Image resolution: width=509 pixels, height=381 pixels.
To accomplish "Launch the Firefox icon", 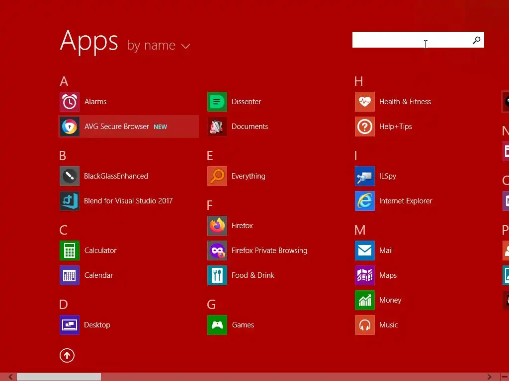I will tap(217, 226).
